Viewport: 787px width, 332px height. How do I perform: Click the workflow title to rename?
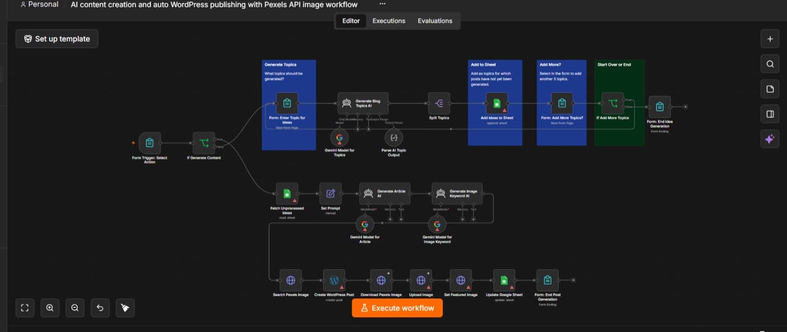click(214, 4)
